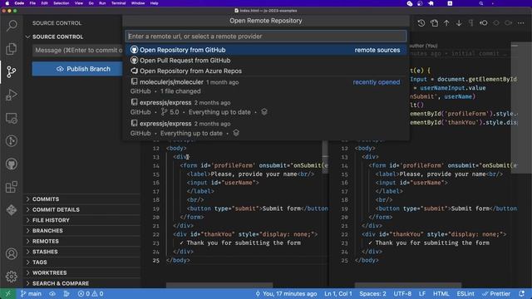Open the Selection menu
This screenshot has width=532, height=299.
click(61, 3)
